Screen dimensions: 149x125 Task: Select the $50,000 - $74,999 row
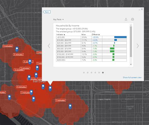click(91, 49)
